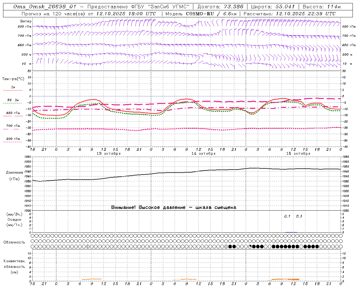Click the 2м temperature legend entry
This screenshot has width=357, height=286.
pyautogui.click(x=13, y=87)
